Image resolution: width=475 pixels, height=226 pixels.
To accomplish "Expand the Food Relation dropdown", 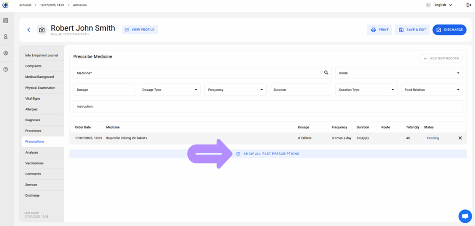I will pyautogui.click(x=432, y=90).
